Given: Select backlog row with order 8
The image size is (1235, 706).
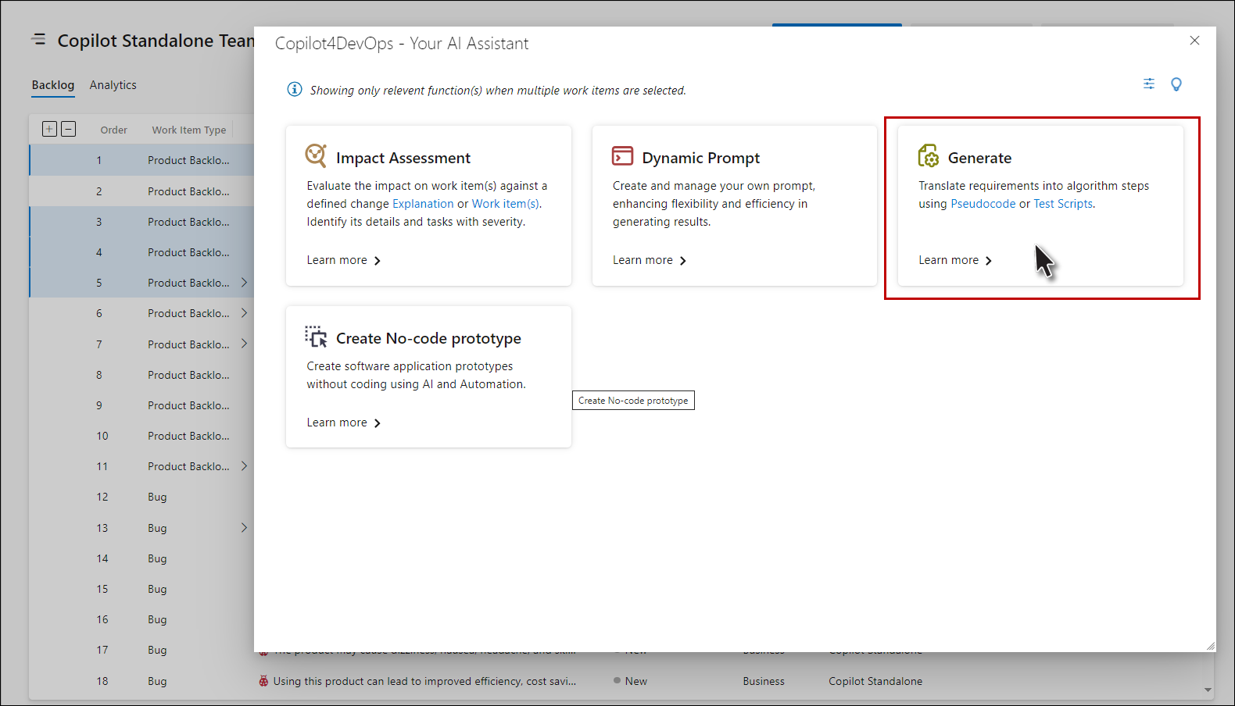Looking at the screenshot, I should pyautogui.click(x=141, y=375).
